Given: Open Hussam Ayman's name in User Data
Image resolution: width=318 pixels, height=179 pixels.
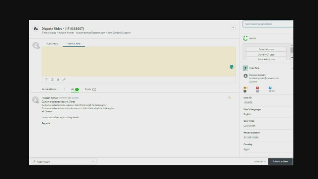Looking at the screenshot, I should 257,75.
